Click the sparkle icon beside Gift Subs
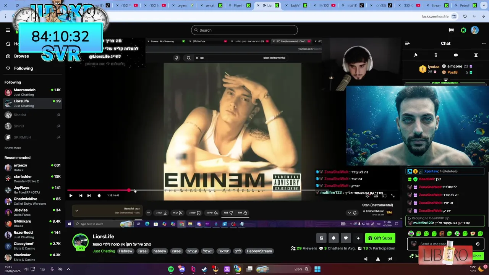The image size is (489, 275). click(358, 238)
